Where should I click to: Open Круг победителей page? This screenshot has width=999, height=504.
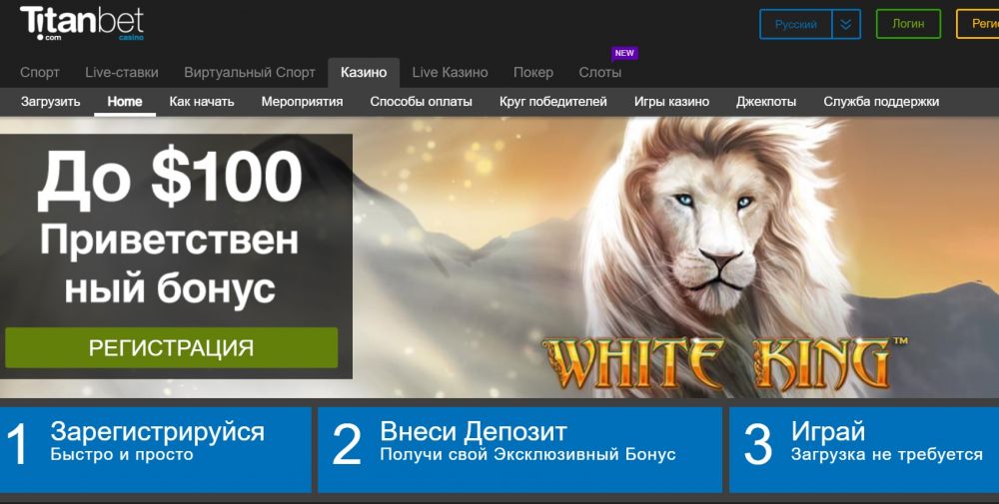point(553,102)
